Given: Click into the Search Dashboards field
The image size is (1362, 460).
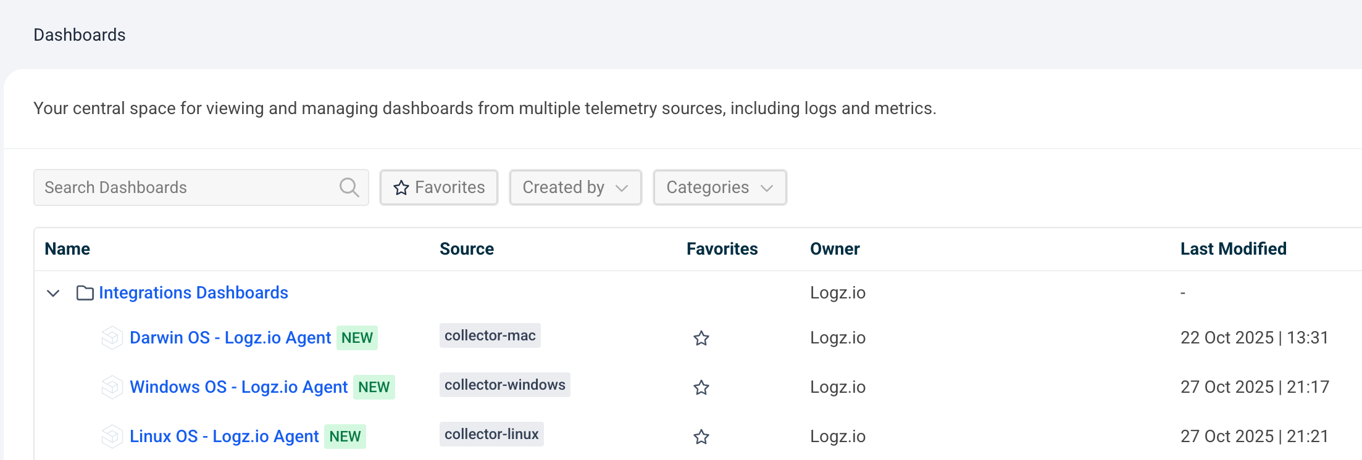Looking at the screenshot, I should click(x=185, y=187).
